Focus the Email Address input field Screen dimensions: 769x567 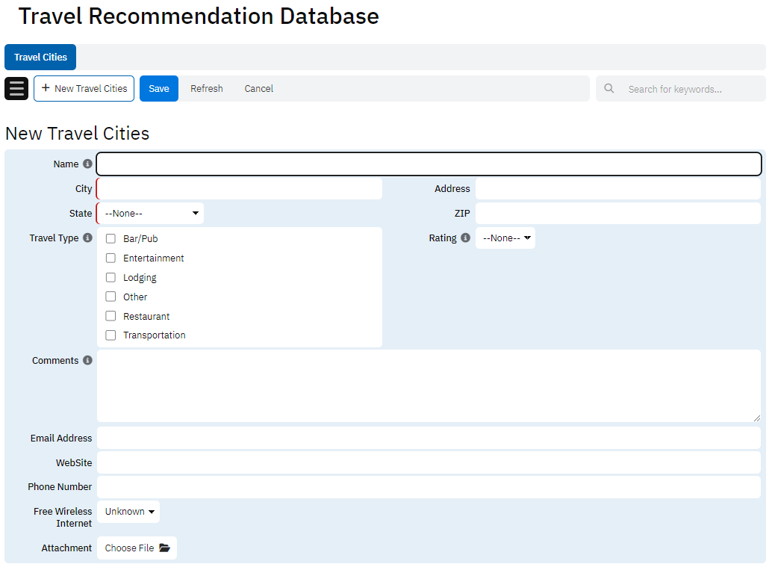(429, 438)
